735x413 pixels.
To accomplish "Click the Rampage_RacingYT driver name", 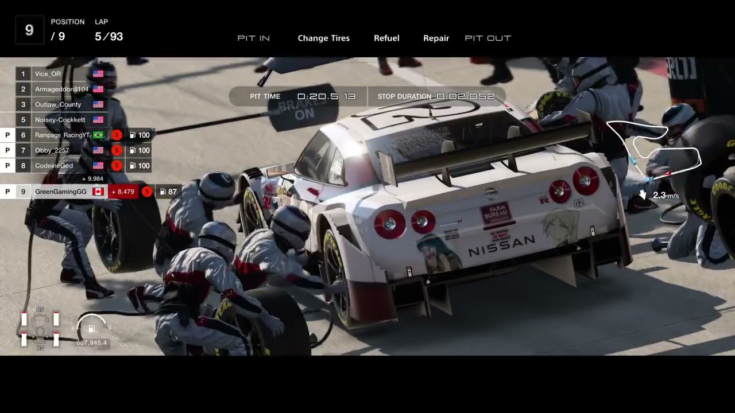I will point(62,135).
